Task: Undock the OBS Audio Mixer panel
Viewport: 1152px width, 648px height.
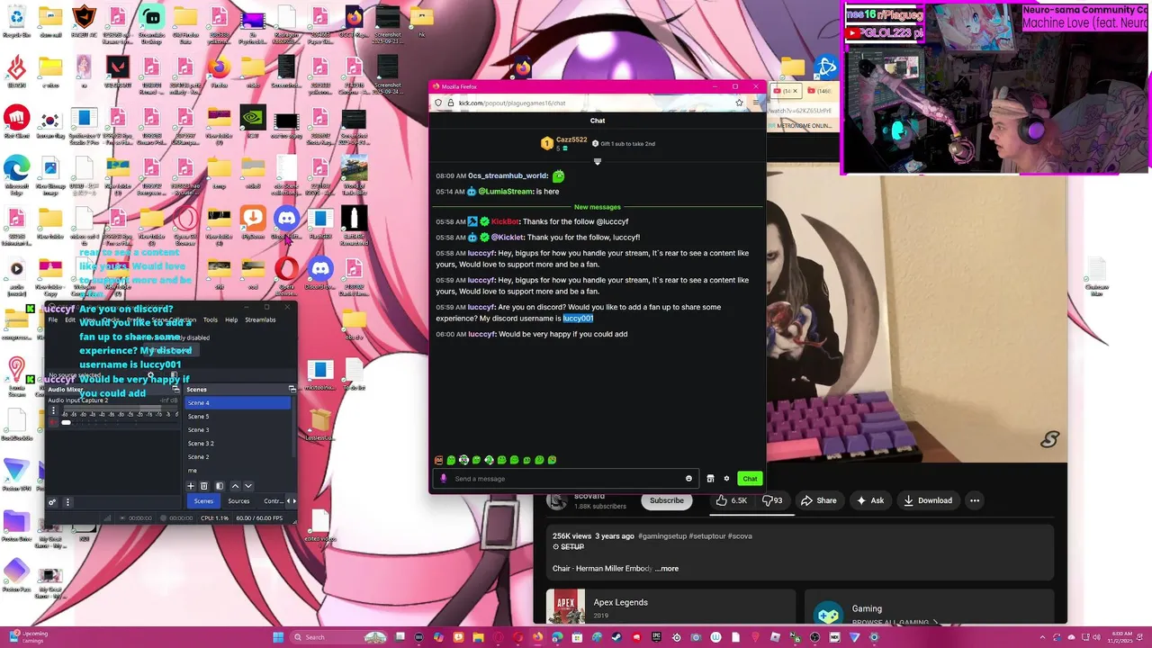Action: click(x=175, y=389)
